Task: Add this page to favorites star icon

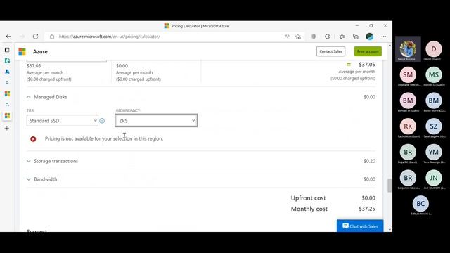Action: point(298,37)
